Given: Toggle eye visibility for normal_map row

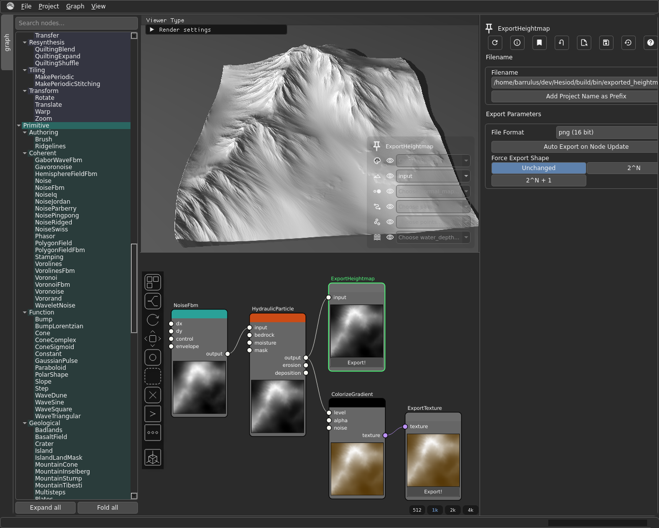Looking at the screenshot, I should point(390,191).
